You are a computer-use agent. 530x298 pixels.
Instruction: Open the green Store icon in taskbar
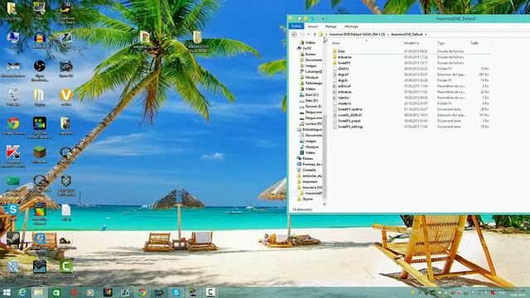tap(56, 292)
